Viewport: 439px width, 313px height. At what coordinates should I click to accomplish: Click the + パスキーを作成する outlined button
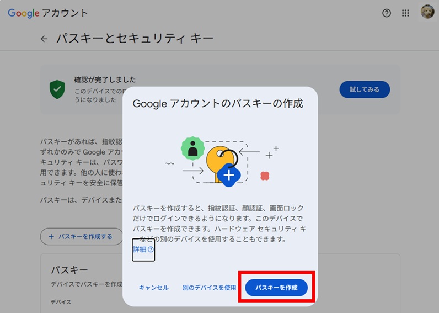(81, 236)
